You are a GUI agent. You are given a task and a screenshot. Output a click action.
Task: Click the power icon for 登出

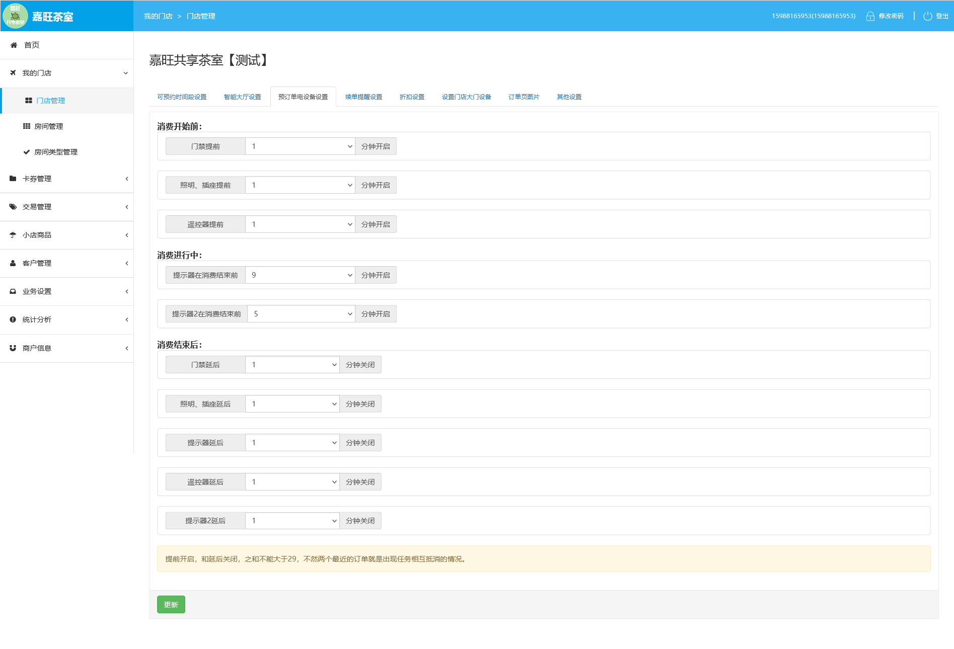pos(927,16)
